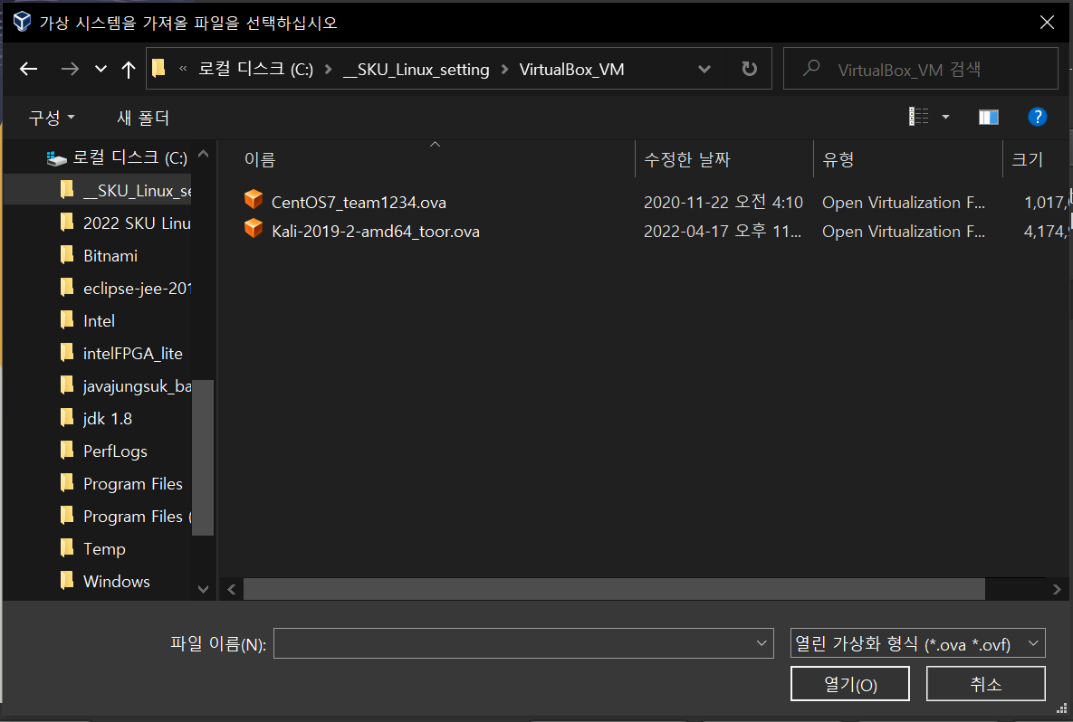The height and width of the screenshot is (722, 1073).
Task: Click the PerfLogs folder icon
Action: (x=67, y=451)
